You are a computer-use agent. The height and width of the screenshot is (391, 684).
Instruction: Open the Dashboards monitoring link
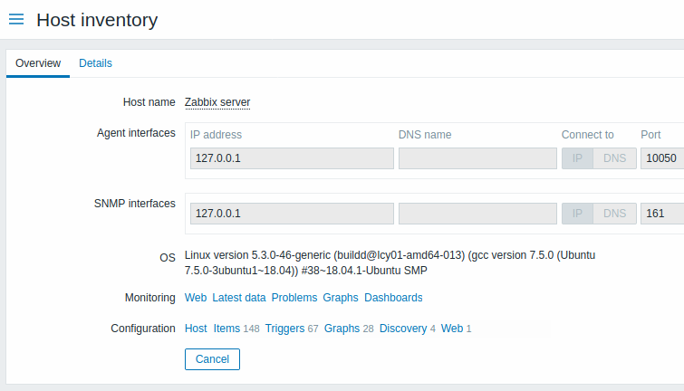pos(393,298)
